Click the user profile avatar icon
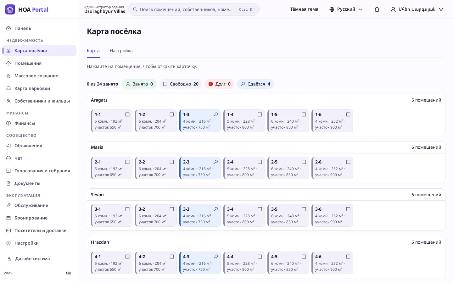Image resolution: width=453 pixels, height=283 pixels. pos(393,9)
